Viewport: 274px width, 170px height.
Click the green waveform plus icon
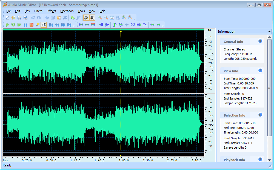pos(73,18)
